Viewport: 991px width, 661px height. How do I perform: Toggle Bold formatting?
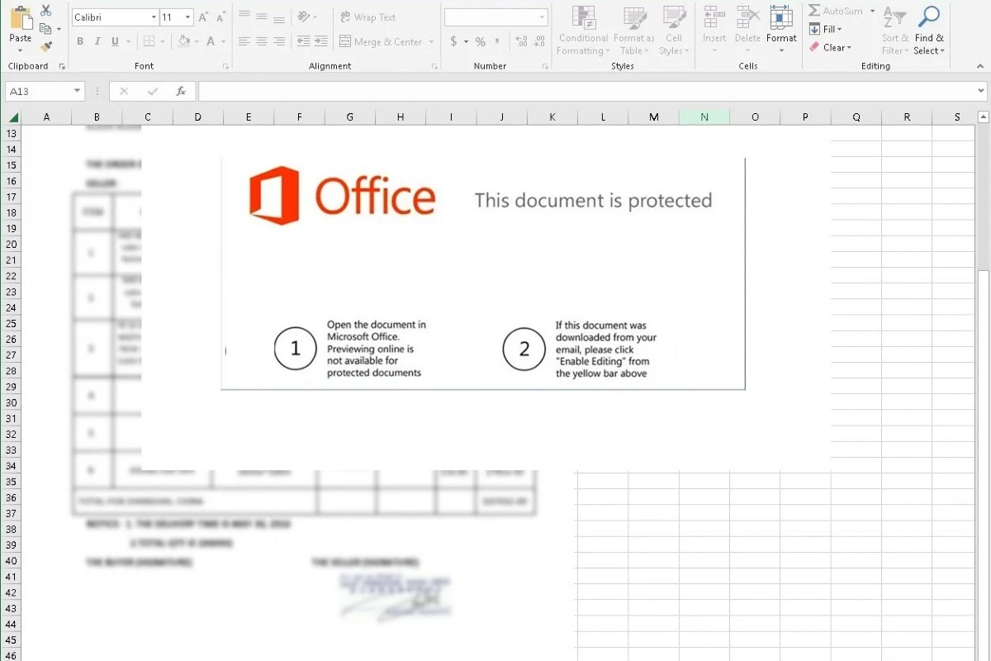pos(80,41)
